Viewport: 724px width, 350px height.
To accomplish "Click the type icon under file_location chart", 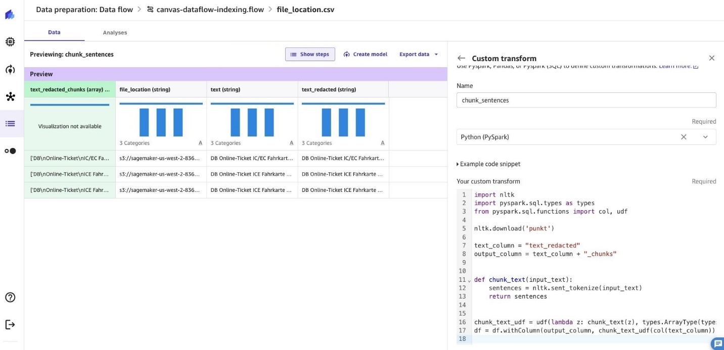I will pos(200,143).
